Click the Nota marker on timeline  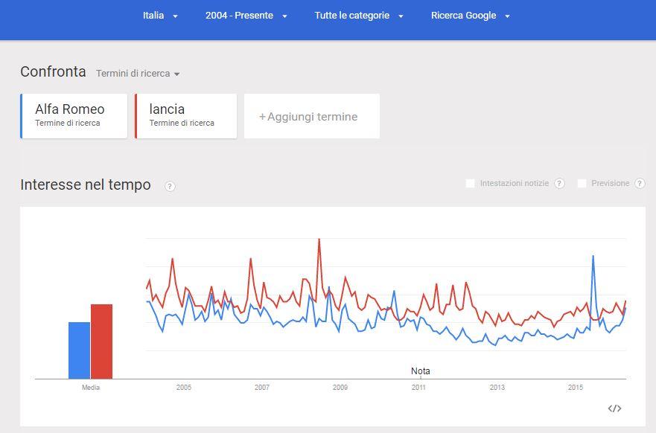click(421, 371)
